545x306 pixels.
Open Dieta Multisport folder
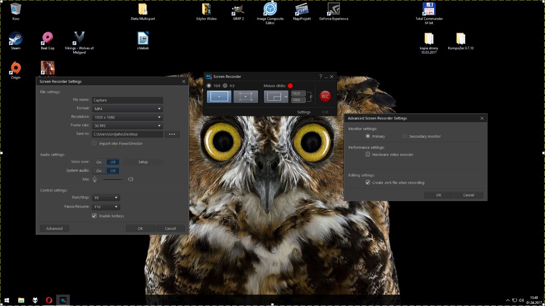pos(143,11)
